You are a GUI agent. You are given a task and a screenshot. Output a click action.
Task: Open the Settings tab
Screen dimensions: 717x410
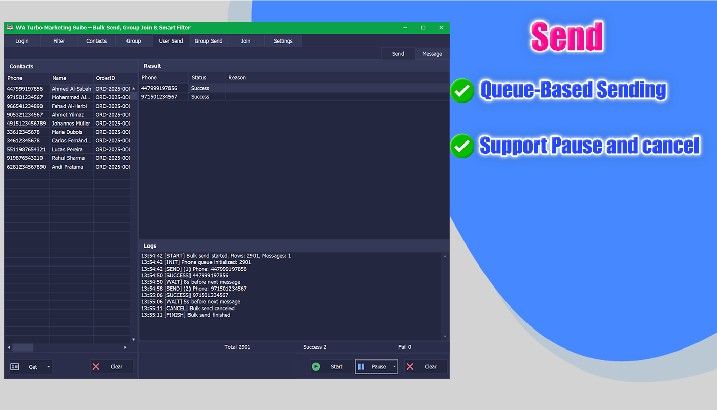[283, 41]
